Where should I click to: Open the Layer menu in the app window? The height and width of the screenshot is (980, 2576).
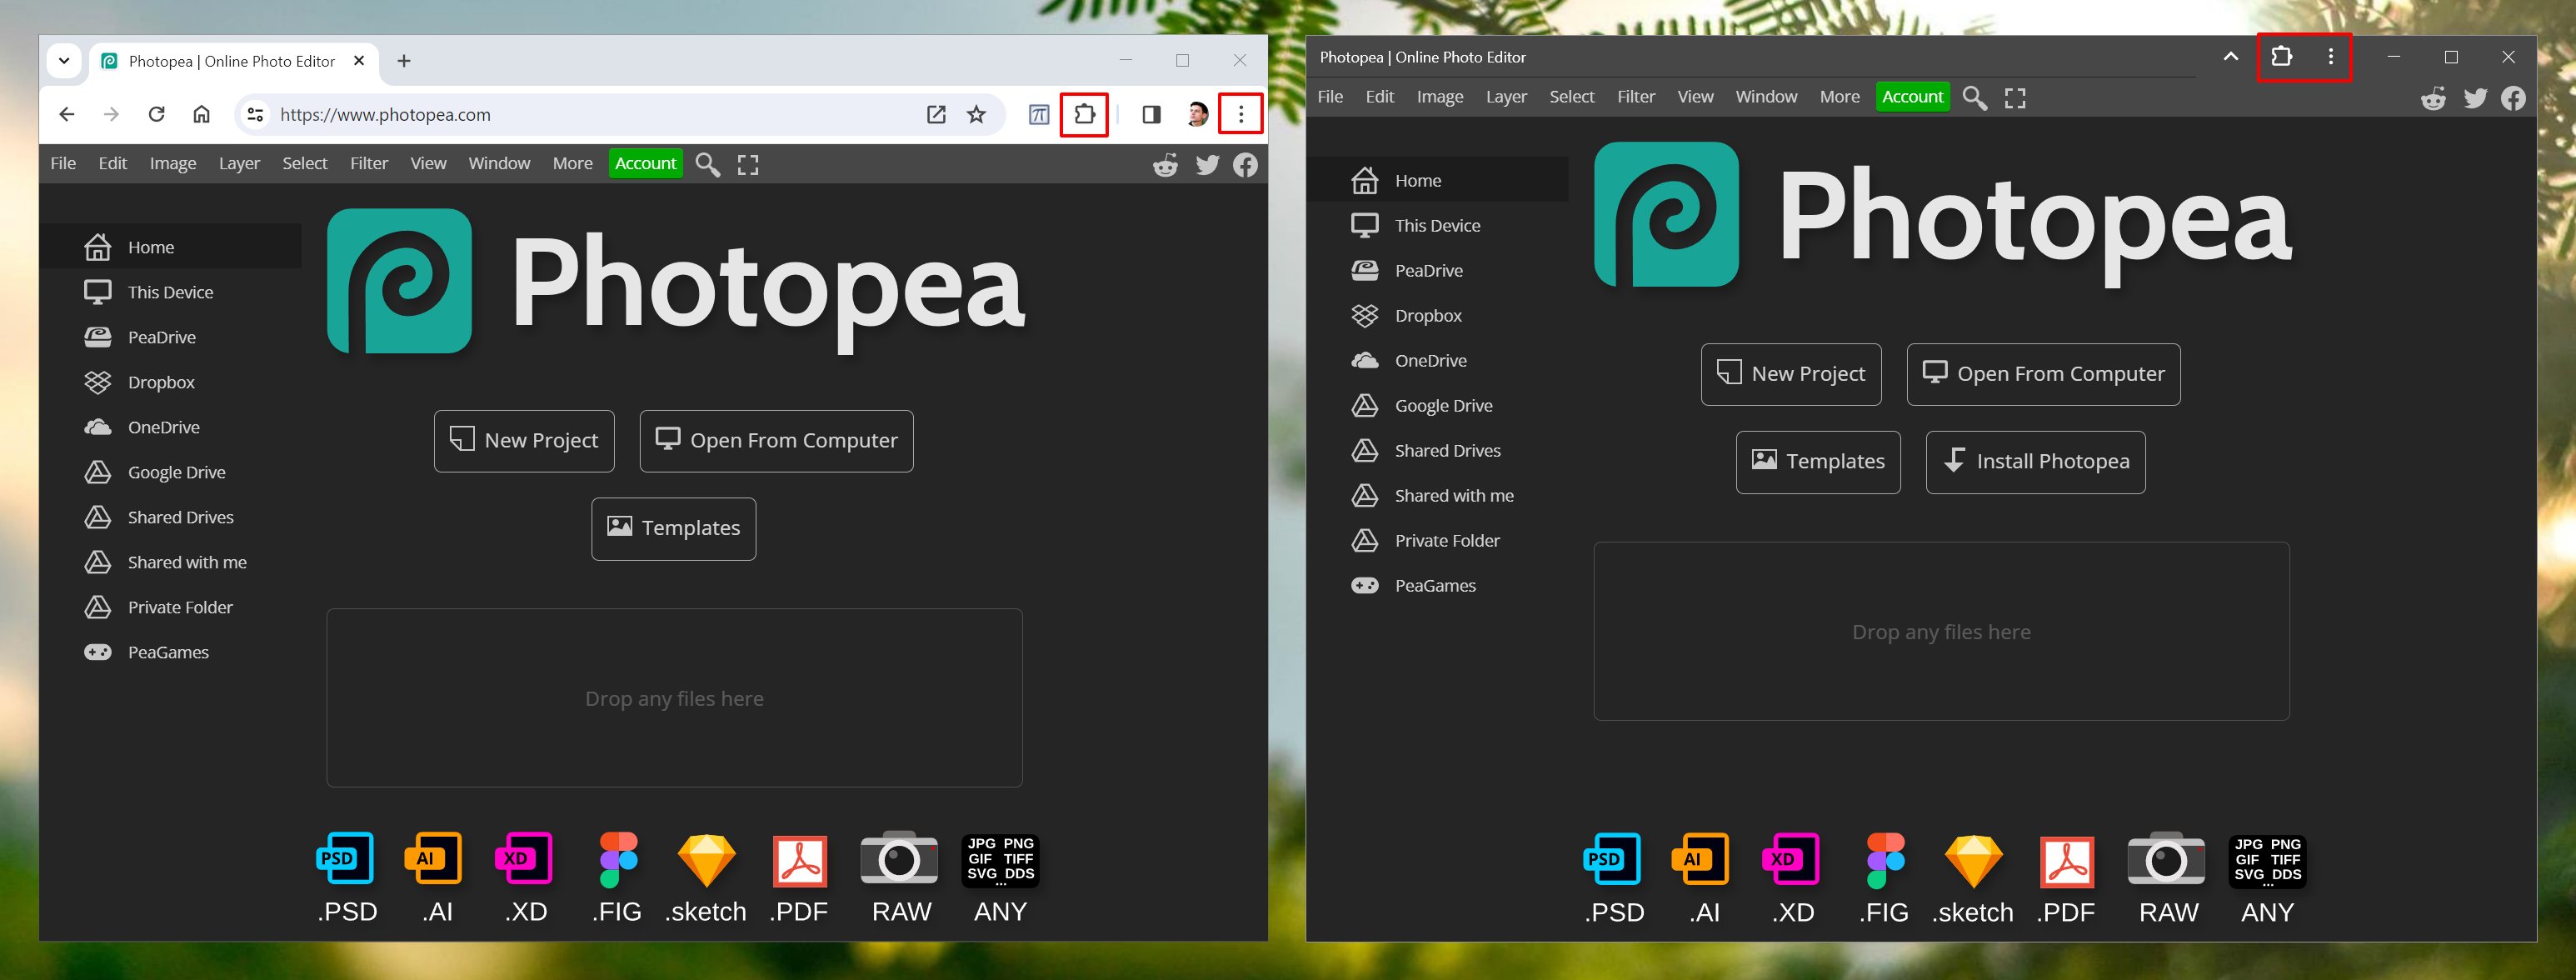tap(1506, 96)
